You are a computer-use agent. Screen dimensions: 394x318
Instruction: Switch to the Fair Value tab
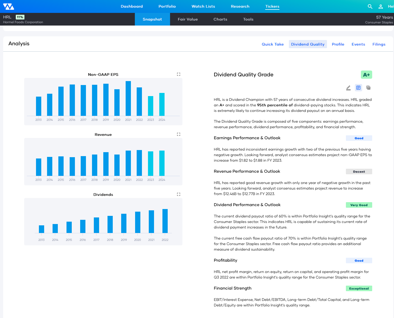point(188,19)
